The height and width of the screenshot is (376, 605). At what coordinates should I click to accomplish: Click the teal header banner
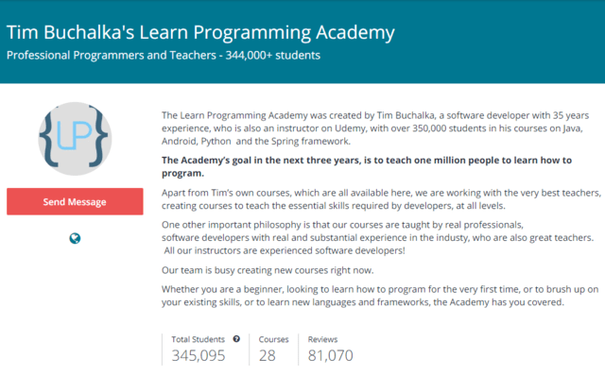pyautogui.click(x=302, y=42)
